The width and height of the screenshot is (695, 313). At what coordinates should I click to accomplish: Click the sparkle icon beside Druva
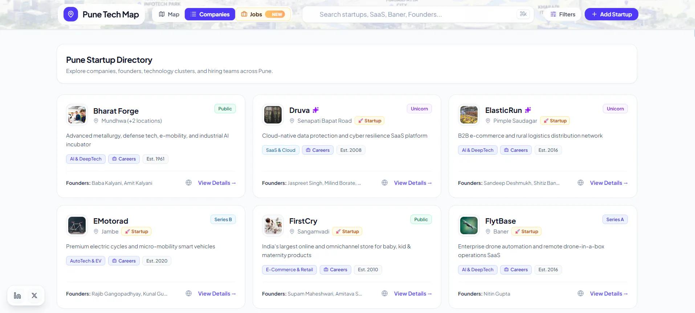coord(316,110)
